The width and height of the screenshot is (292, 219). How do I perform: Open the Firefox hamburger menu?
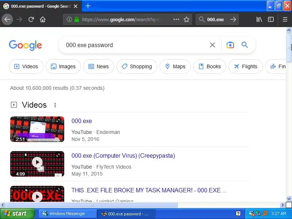(285, 19)
